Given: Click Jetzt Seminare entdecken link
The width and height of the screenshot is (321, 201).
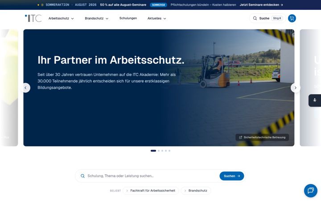Looking at the screenshot, I should 261,5.
